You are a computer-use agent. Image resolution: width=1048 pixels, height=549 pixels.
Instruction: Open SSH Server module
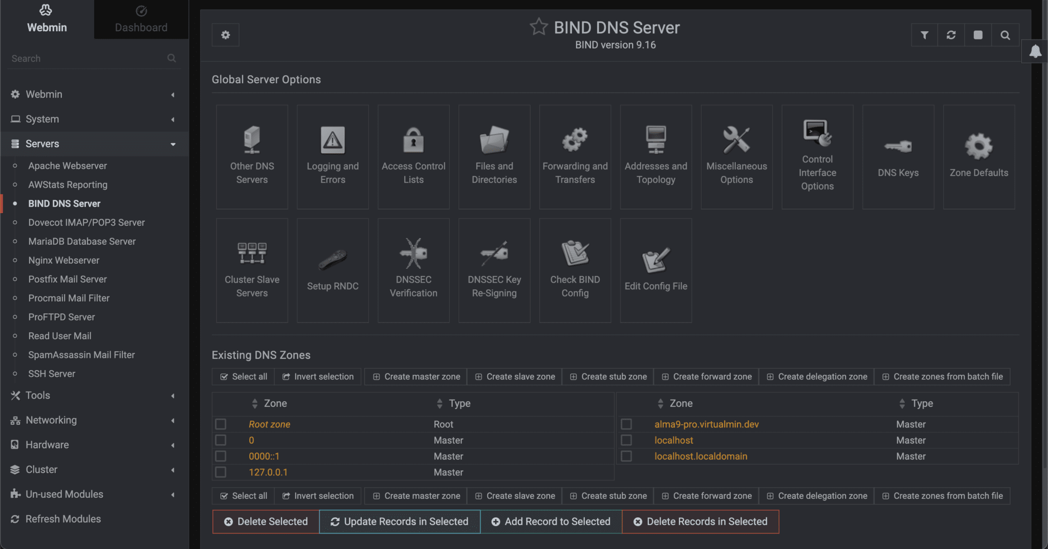(x=52, y=374)
